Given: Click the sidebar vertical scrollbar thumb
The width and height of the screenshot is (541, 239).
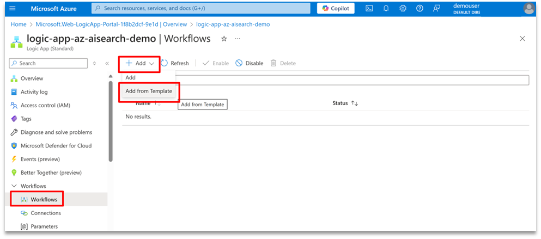Looking at the screenshot, I should pyautogui.click(x=111, y=121).
